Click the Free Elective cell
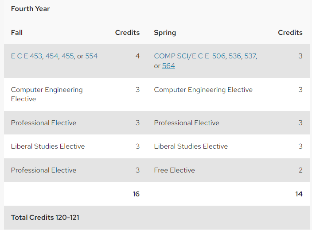The width and height of the screenshot is (312, 230). [174, 170]
